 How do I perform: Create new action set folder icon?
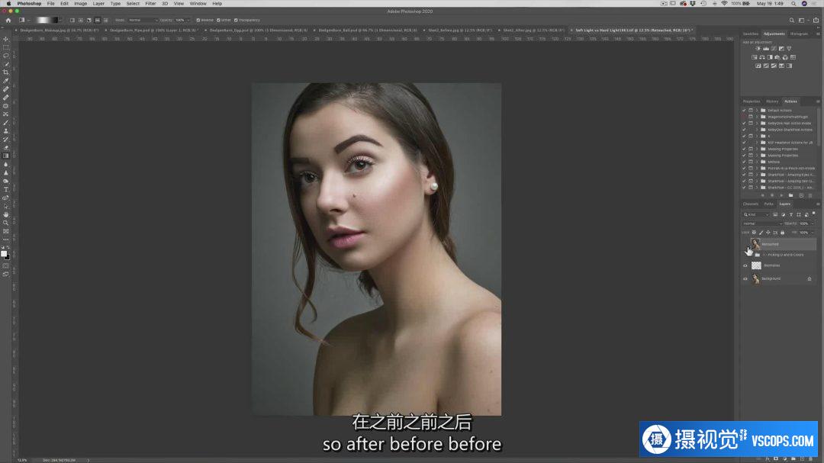coord(791,195)
